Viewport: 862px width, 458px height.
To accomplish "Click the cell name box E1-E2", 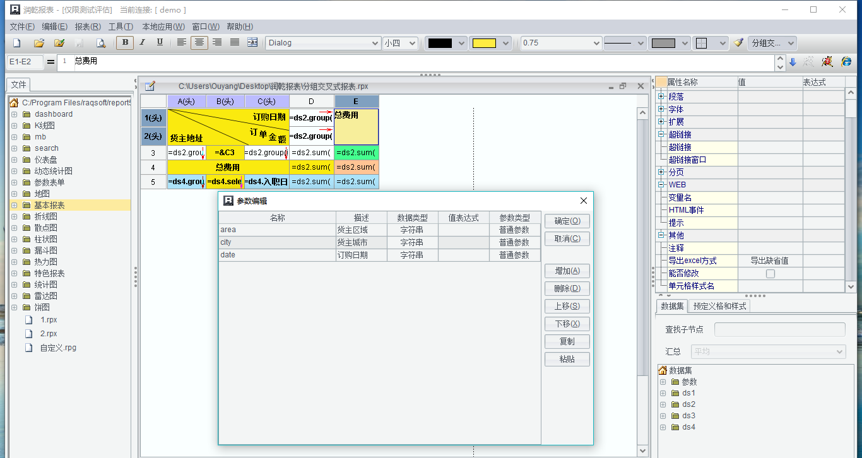I will (x=25, y=61).
